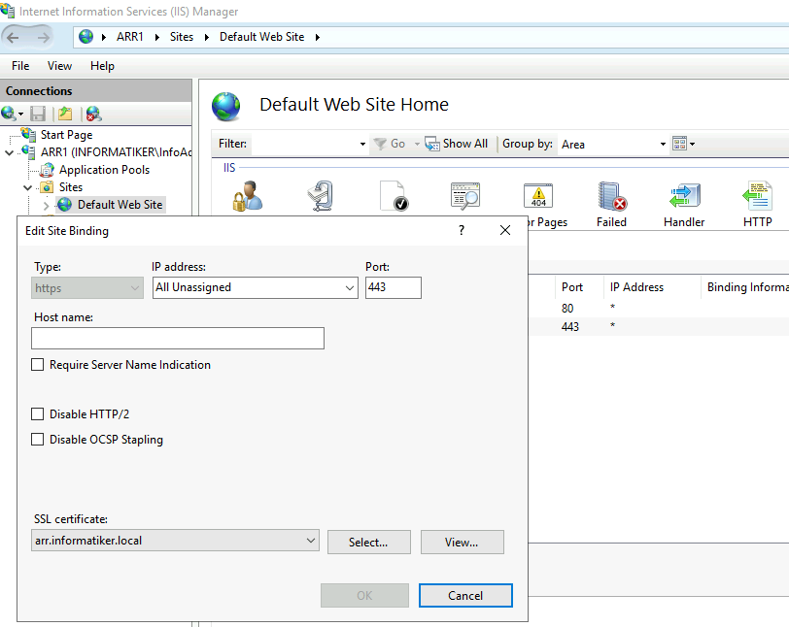Select Start Page in Connections tree
Image resolution: width=789 pixels, height=627 pixels.
[x=66, y=135]
